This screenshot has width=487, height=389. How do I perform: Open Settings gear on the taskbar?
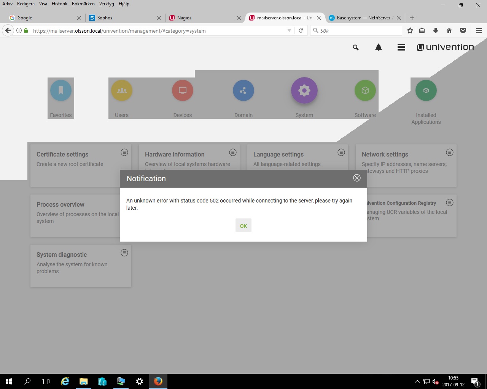coord(140,381)
